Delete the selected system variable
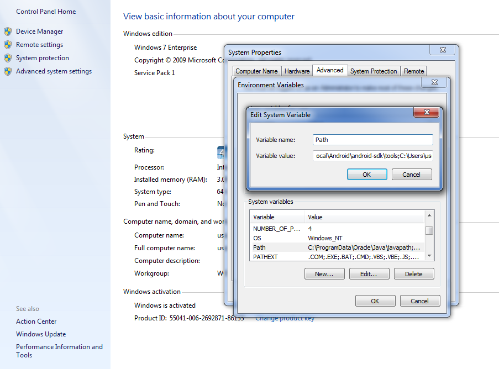Viewport: 499px width, 369px height. pos(414,274)
